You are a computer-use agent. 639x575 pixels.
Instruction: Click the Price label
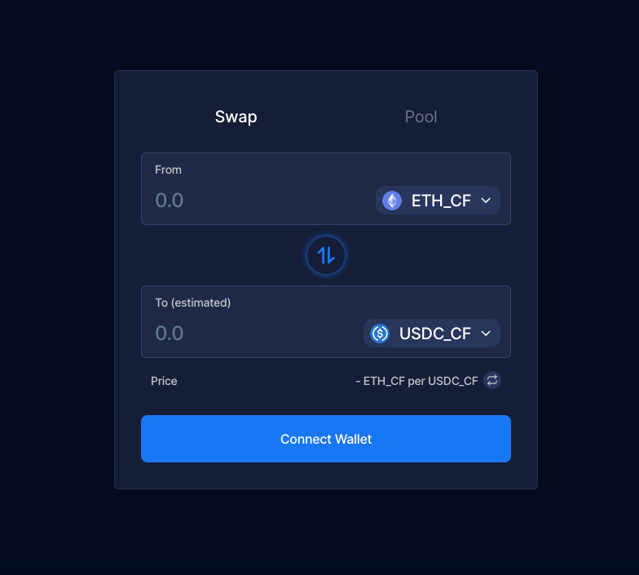pyautogui.click(x=164, y=381)
